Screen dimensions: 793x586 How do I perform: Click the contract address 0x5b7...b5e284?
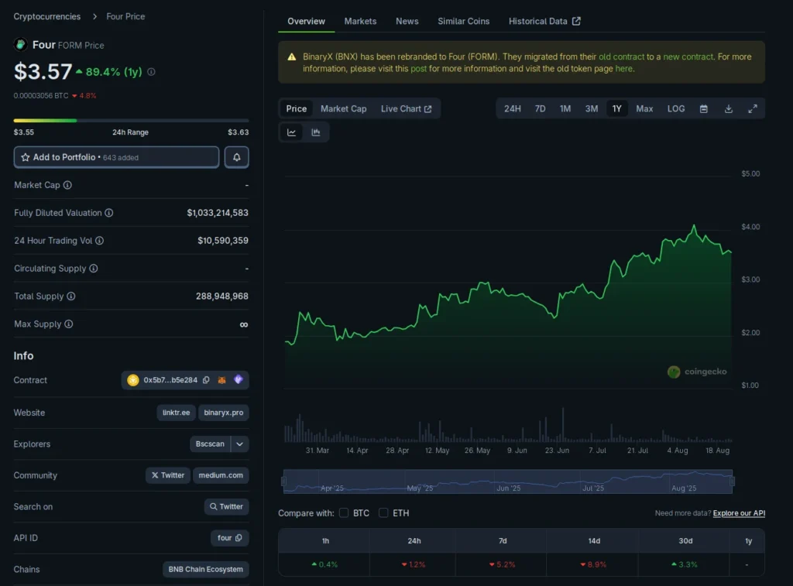(170, 380)
